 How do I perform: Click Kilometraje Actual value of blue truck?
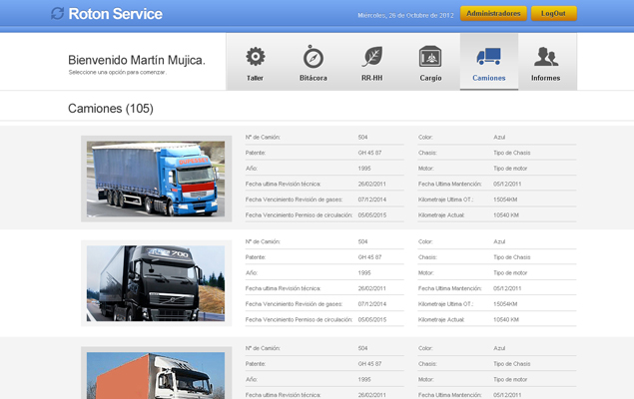pyautogui.click(x=506, y=215)
